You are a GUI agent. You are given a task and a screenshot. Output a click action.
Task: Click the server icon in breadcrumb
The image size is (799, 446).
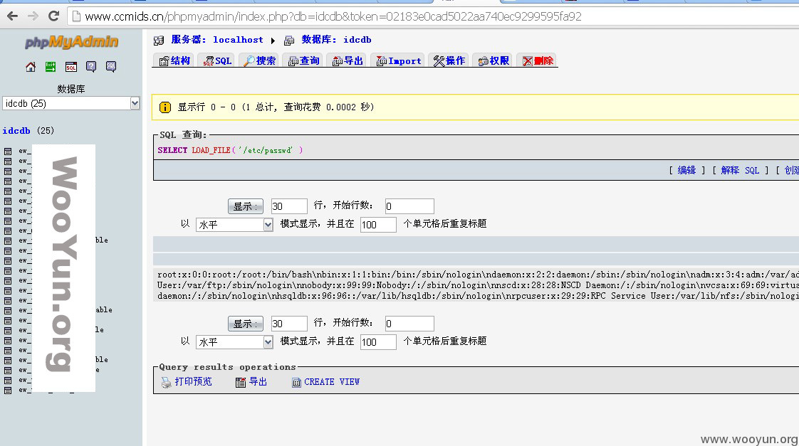(159, 41)
